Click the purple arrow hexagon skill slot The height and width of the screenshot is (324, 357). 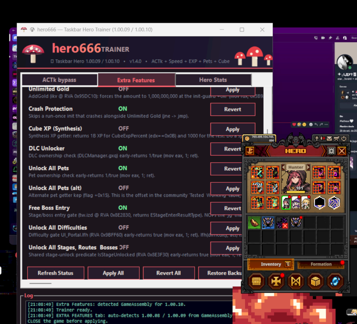pos(334,203)
